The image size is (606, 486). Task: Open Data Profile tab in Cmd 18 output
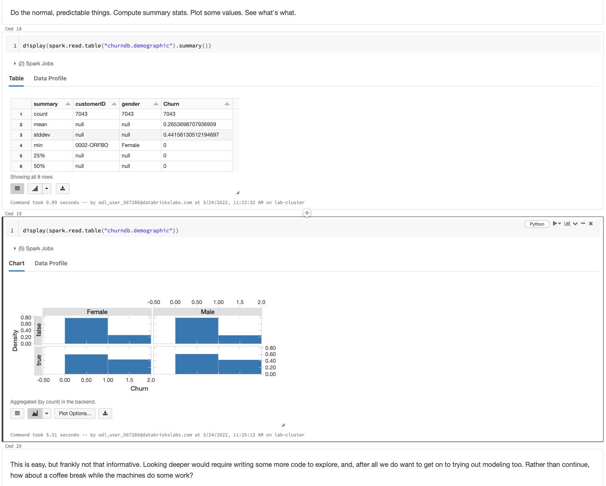50,78
